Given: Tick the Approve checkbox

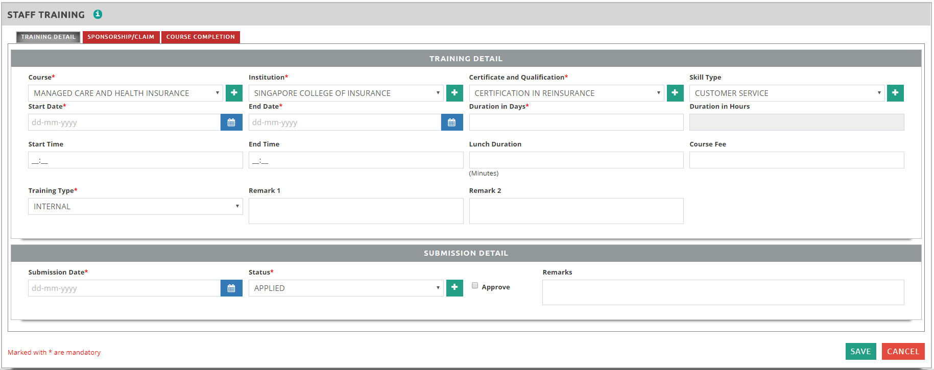Looking at the screenshot, I should 475,286.
